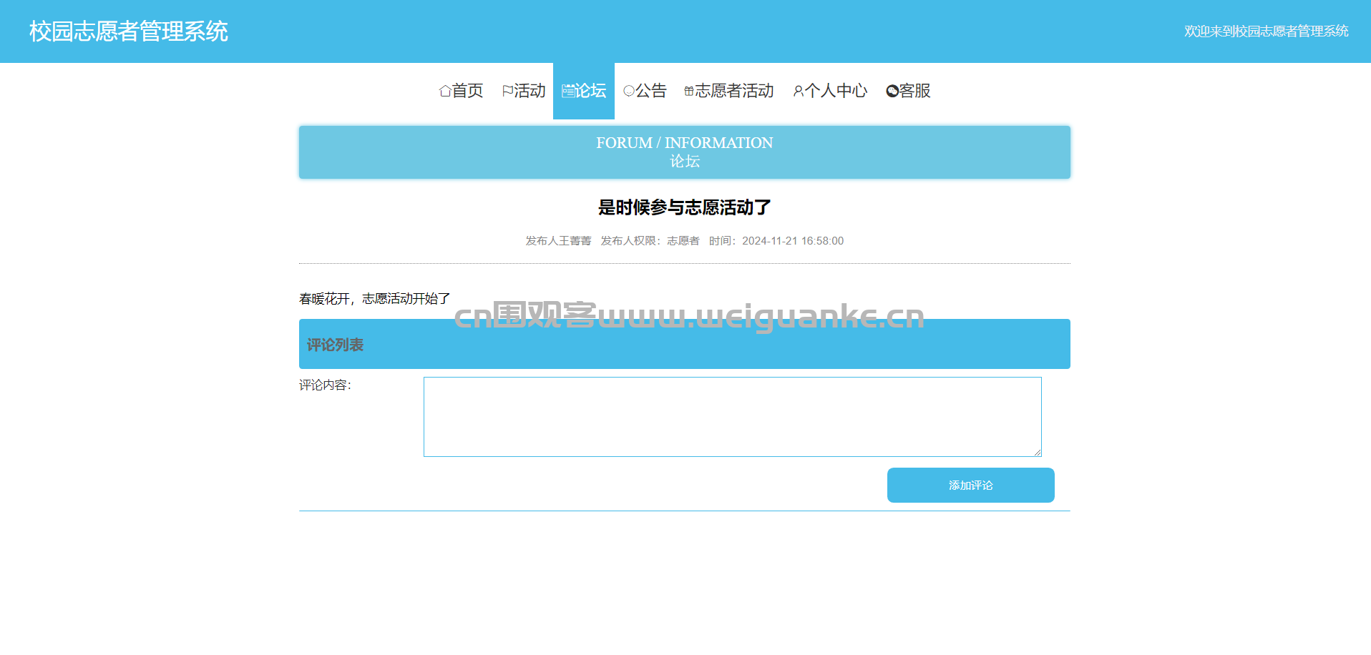The image size is (1371, 655).
Task: Click the timestamp 2024-11-21 16:58:00
Action: [x=793, y=241]
